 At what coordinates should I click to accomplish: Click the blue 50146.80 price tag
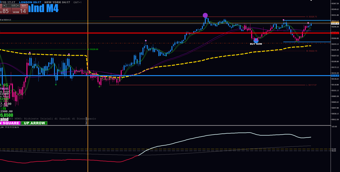click(x=335, y=75)
